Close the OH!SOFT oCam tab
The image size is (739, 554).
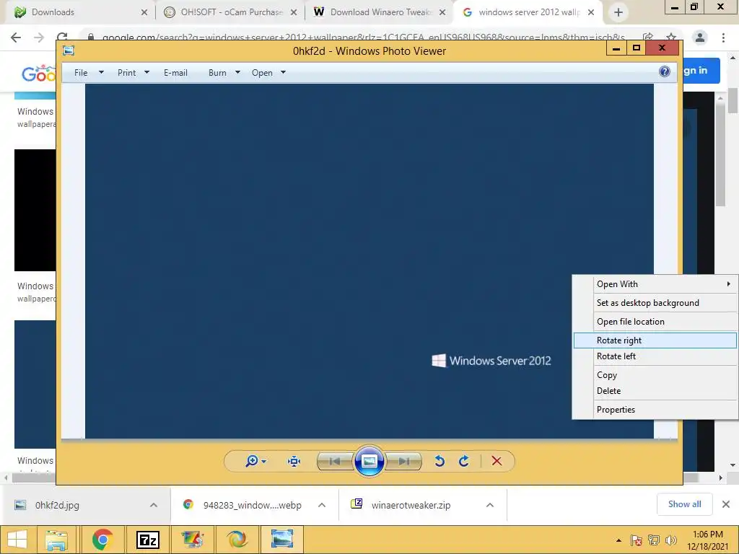(x=294, y=13)
